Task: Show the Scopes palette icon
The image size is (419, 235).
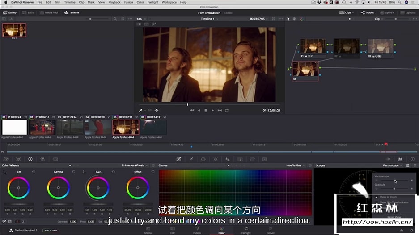Action: click(x=400, y=159)
